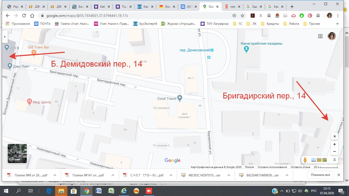Open 1С from the taskbar
The height and width of the screenshot is (196, 349).
136,191
